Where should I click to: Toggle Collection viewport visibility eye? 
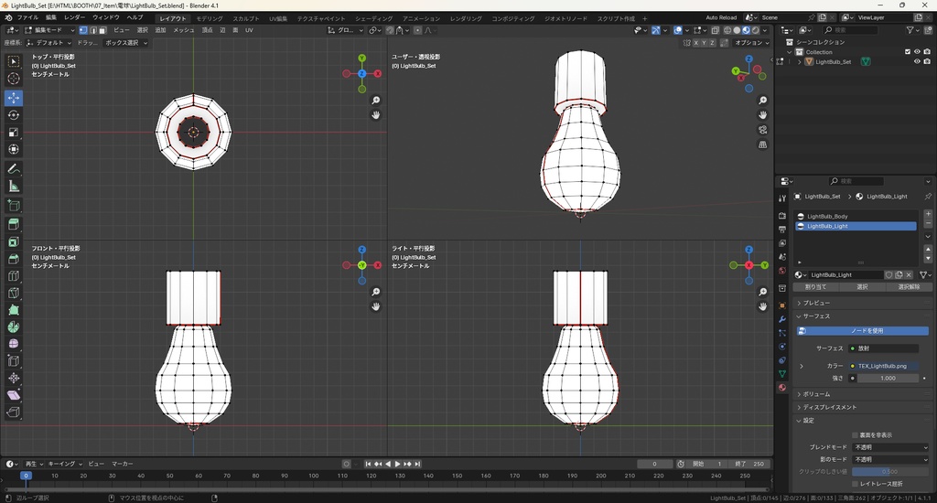pyautogui.click(x=917, y=52)
